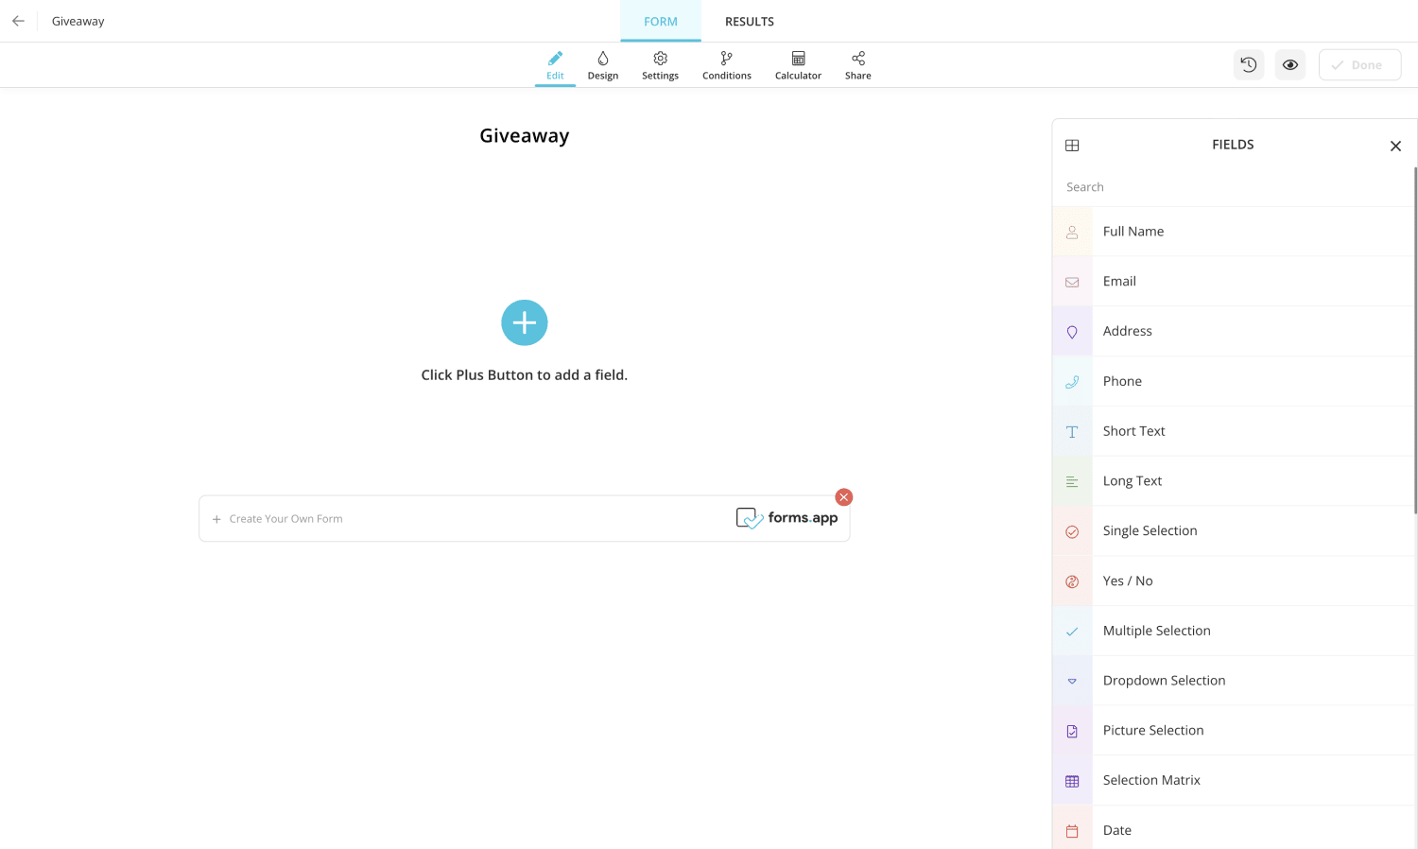Remove the forms.app branding banner
Image resolution: width=1418 pixels, height=849 pixels.
coord(844,497)
